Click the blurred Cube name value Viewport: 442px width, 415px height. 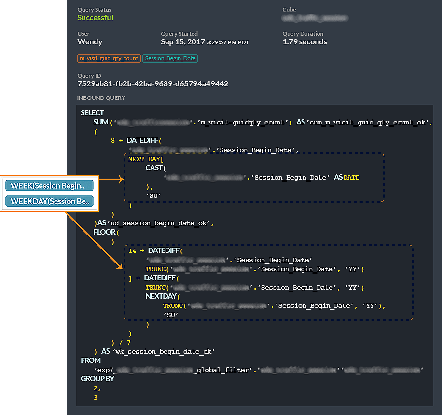315,18
